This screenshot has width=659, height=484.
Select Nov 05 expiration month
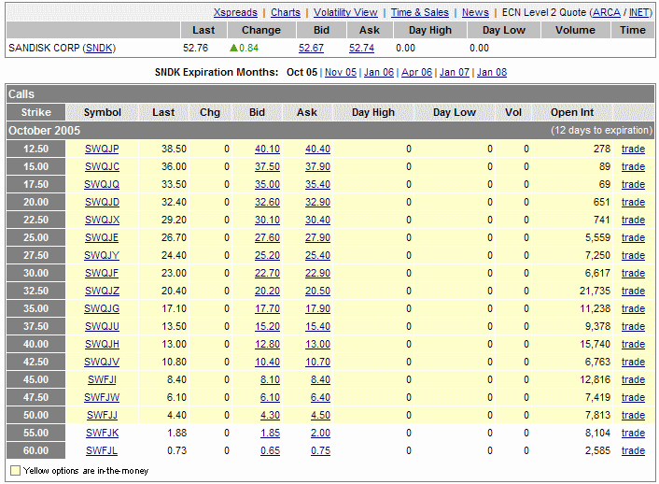click(x=341, y=72)
